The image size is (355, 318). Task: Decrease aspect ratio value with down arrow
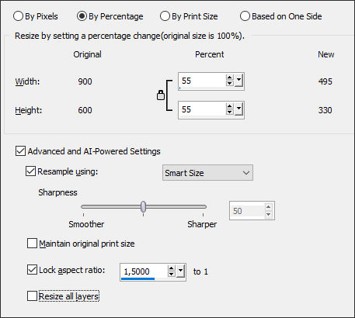pyautogui.click(x=172, y=275)
